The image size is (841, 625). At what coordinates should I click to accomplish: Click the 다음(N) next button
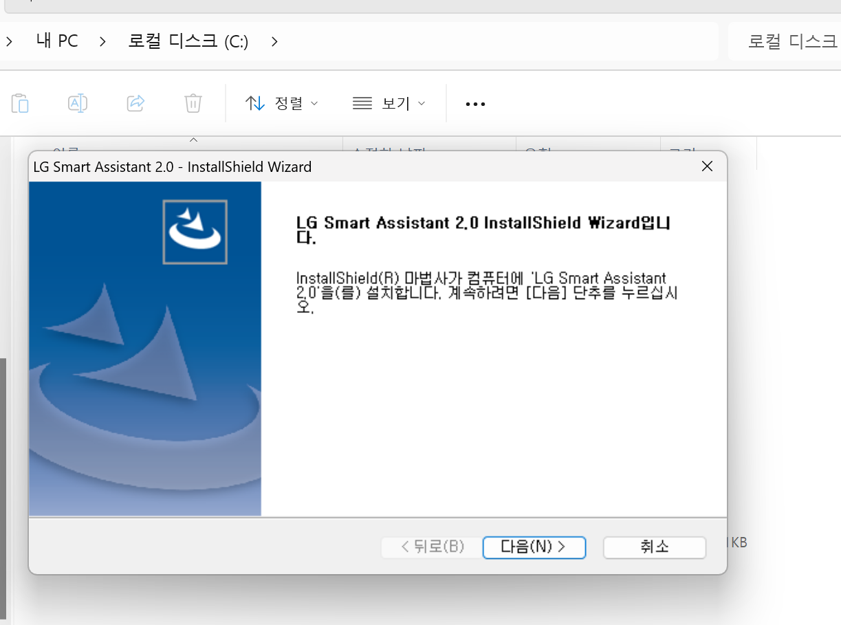(534, 547)
